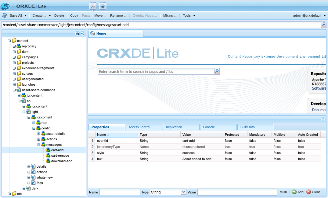Click the binoculars find icon in tree panel
Screen dimensions: 328x198
tap(77, 33)
